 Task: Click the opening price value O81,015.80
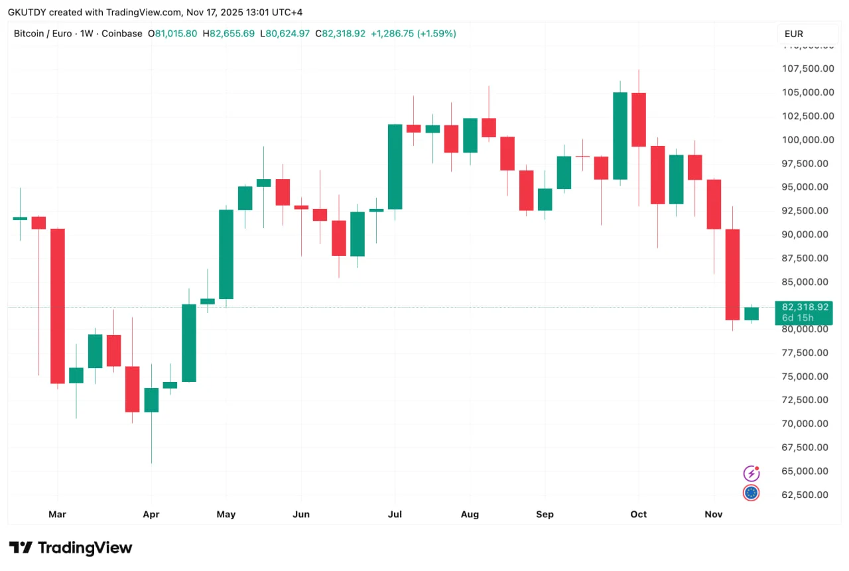pos(172,33)
